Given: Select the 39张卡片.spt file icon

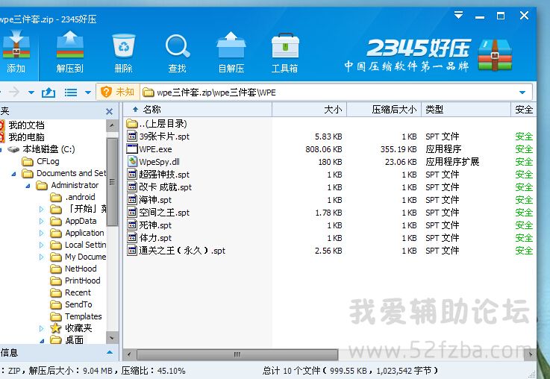Looking at the screenshot, I should click(x=132, y=137).
